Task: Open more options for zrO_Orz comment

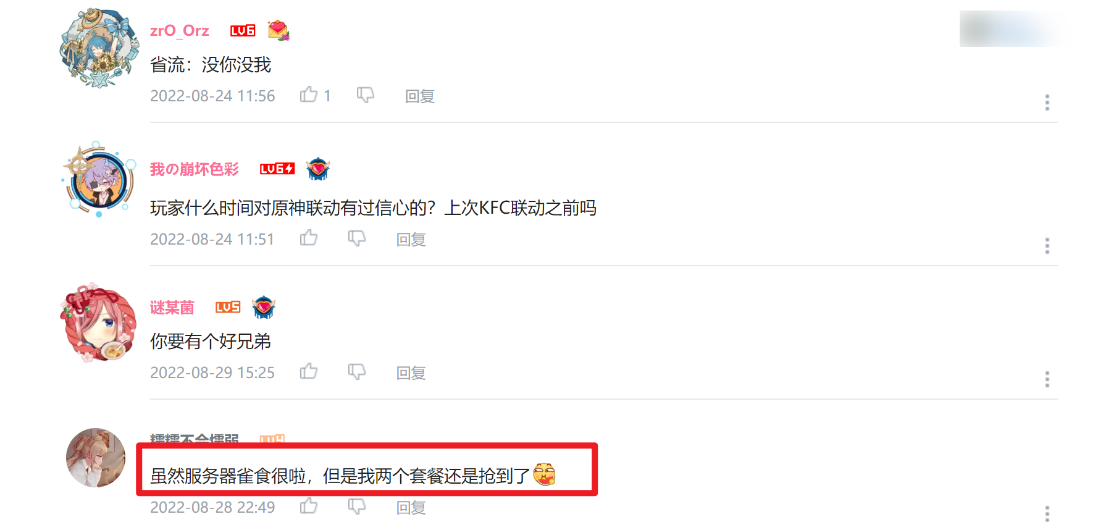Action: (1047, 103)
